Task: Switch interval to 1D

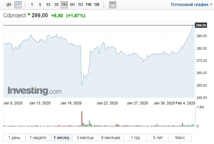Action: [80, 5]
